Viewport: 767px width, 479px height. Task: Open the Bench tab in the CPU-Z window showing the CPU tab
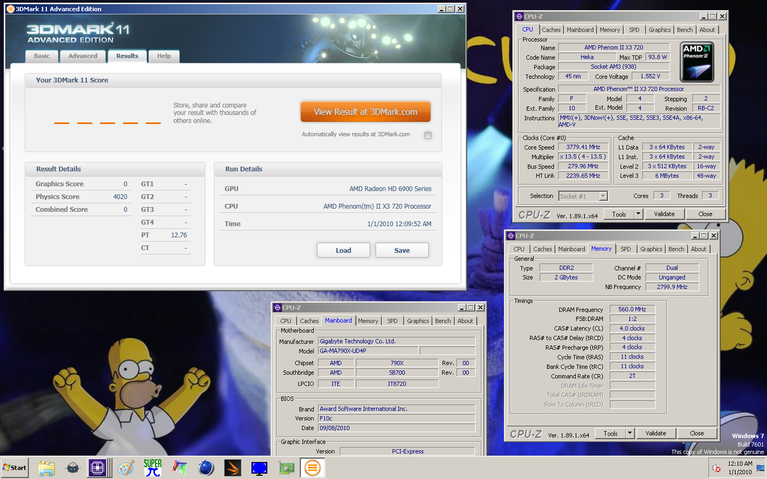684,30
